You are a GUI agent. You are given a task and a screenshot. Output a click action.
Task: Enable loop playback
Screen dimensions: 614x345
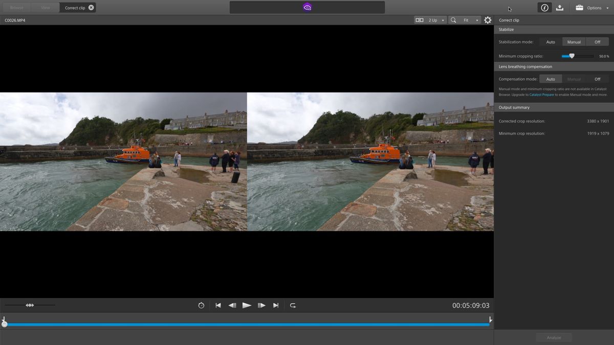pos(292,305)
